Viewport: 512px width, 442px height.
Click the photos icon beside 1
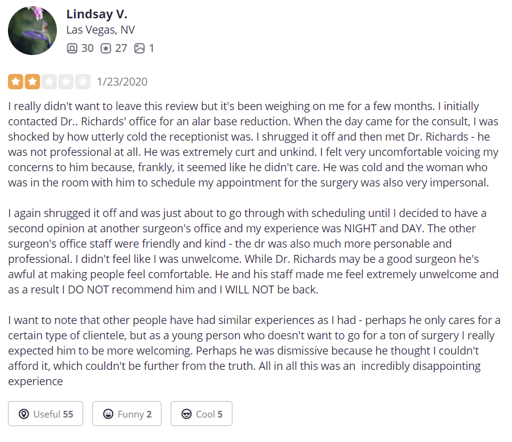(x=139, y=48)
